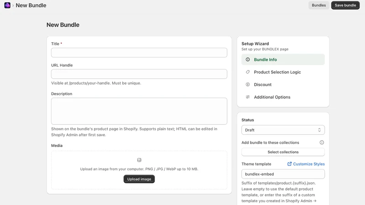Focus the URL Handle input field
Viewport: 365px width, 205px height.
(139, 74)
